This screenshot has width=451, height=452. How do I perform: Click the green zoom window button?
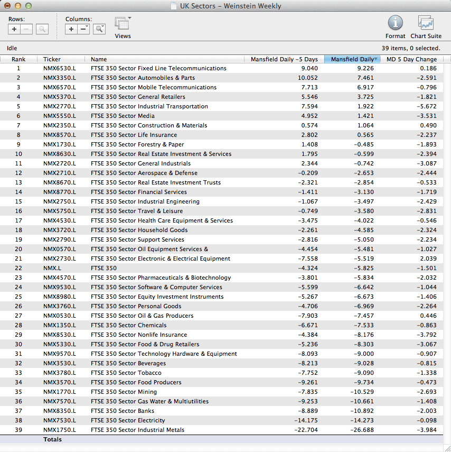pyautogui.click(x=29, y=6)
